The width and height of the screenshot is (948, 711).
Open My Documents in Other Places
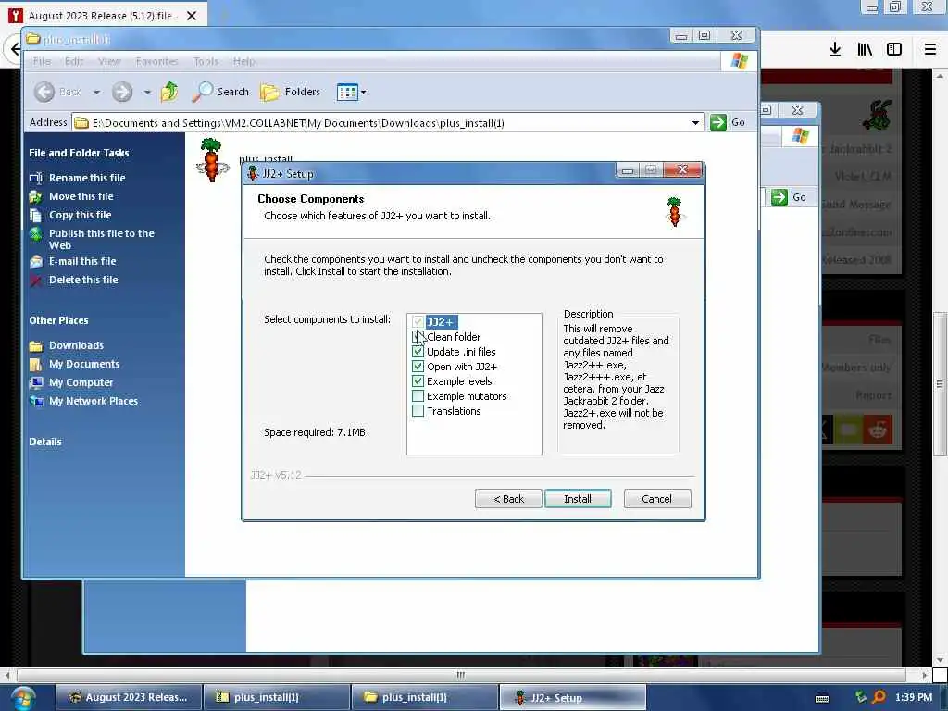pyautogui.click(x=84, y=364)
